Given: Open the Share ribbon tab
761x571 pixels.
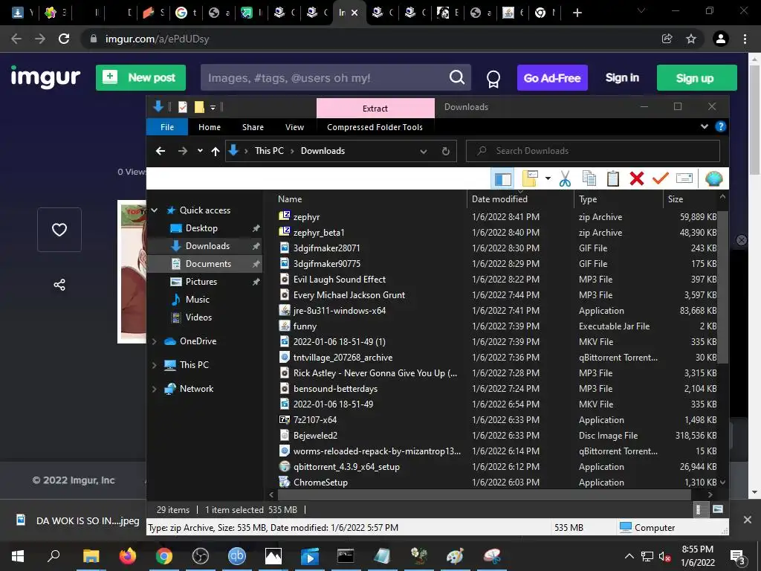Looking at the screenshot, I should [x=253, y=127].
